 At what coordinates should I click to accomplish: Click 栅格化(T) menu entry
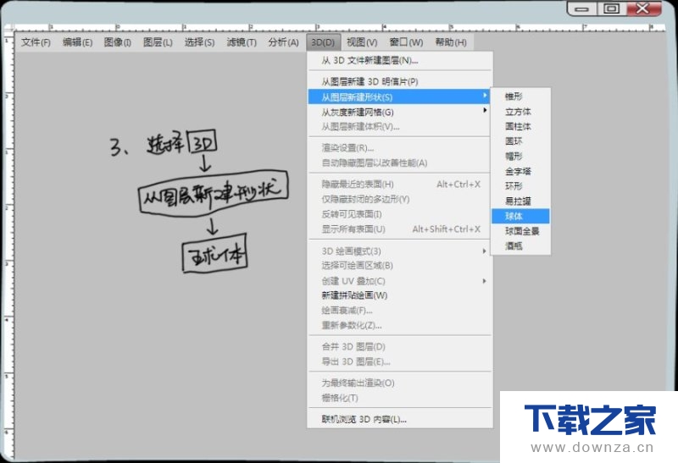click(399, 398)
